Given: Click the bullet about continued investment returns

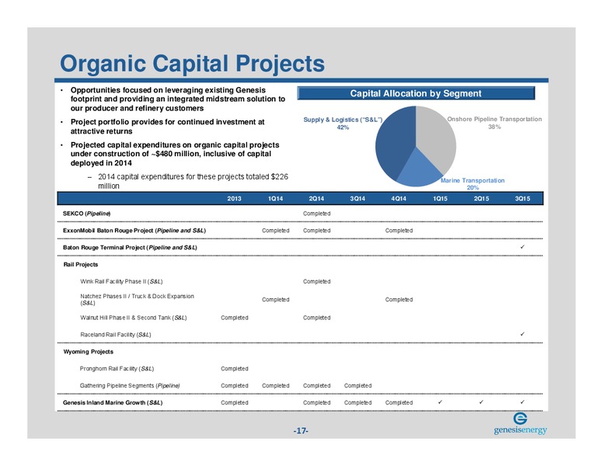Looking at the screenshot, I should [x=167, y=127].
